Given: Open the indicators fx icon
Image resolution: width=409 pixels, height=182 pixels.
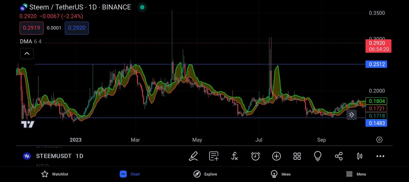Looking at the screenshot, I should coord(235,156).
